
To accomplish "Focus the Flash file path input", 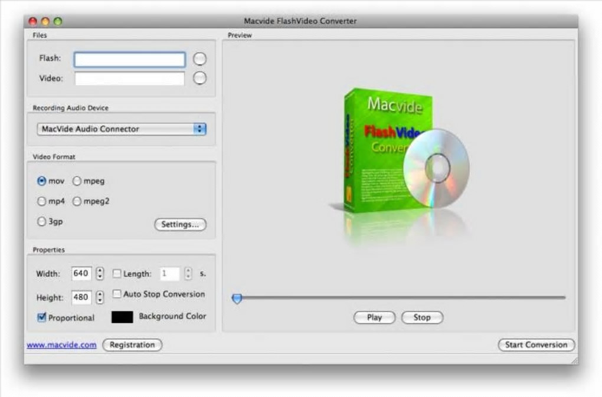I will [x=130, y=60].
